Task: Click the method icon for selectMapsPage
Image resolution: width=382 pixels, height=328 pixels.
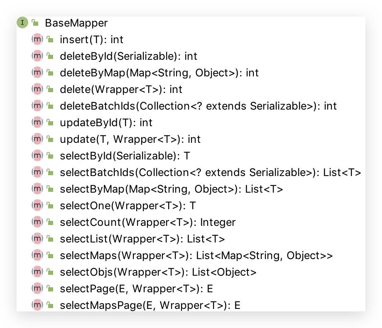Action: point(37,305)
